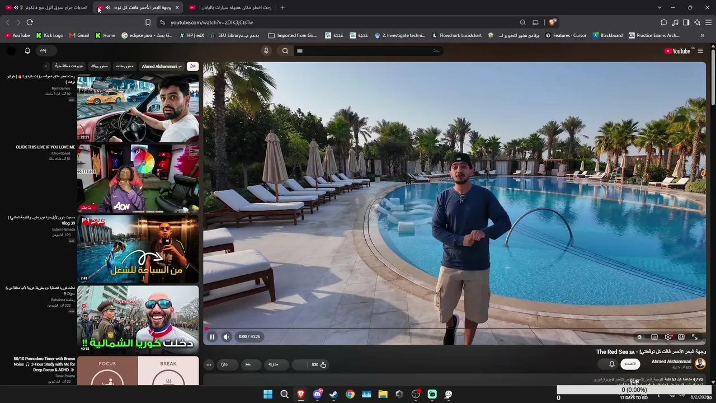The height and width of the screenshot is (403, 716).
Task: Bookmark this page in the address bar
Action: point(148,22)
